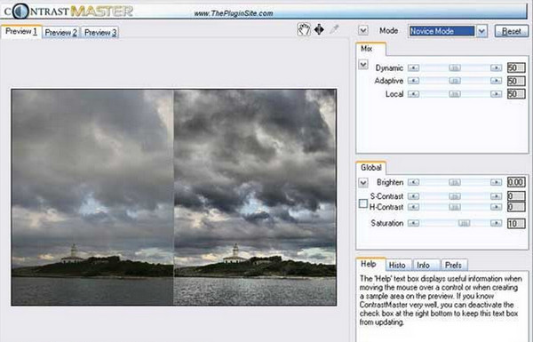Increase Local with right arrow

[x=496, y=94]
